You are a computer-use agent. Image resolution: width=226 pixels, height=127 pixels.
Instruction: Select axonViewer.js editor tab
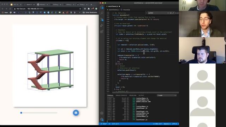coord(113,6)
